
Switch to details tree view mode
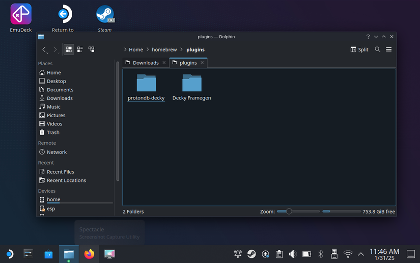[91, 49]
